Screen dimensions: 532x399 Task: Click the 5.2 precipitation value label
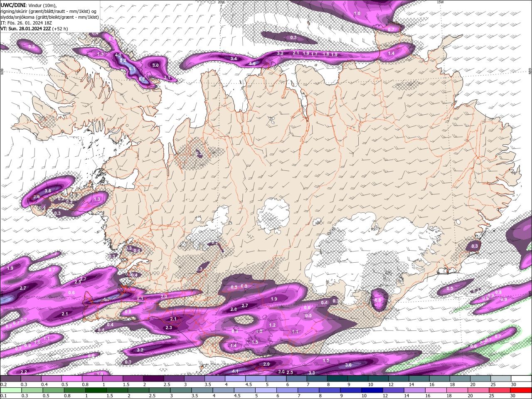[x=123, y=61]
